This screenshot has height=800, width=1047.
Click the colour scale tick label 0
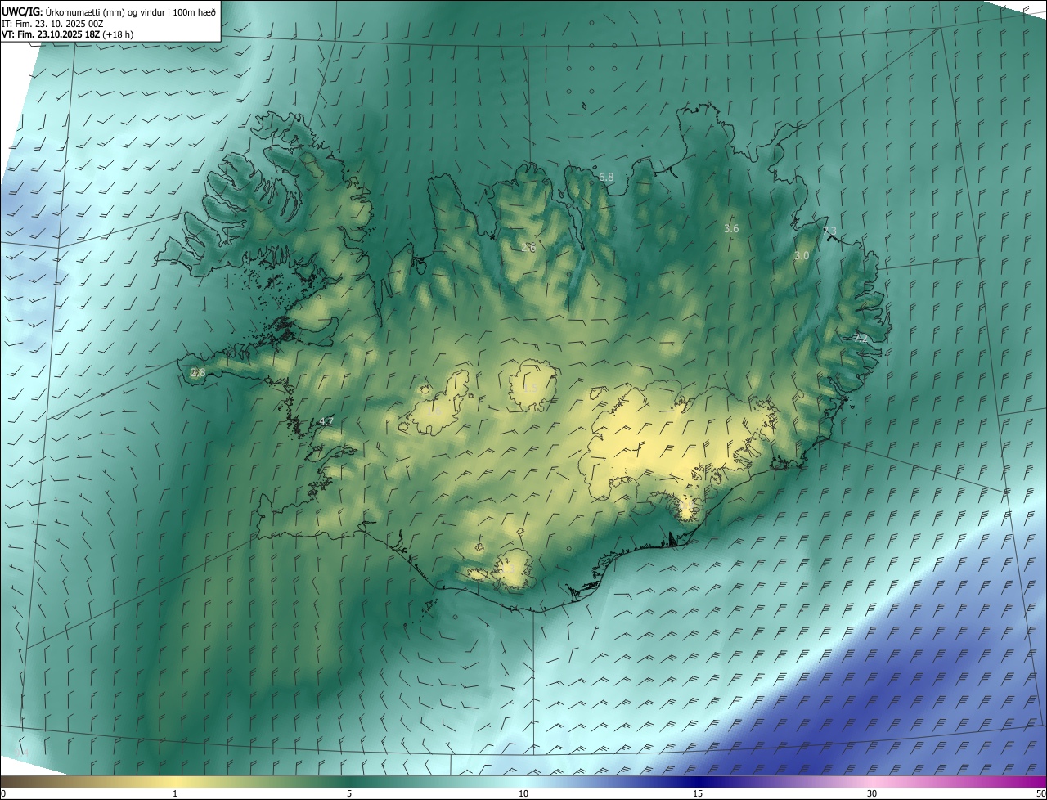[x=3, y=793]
